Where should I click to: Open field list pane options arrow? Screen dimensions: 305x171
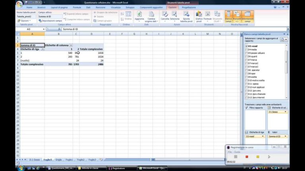tap(284, 34)
